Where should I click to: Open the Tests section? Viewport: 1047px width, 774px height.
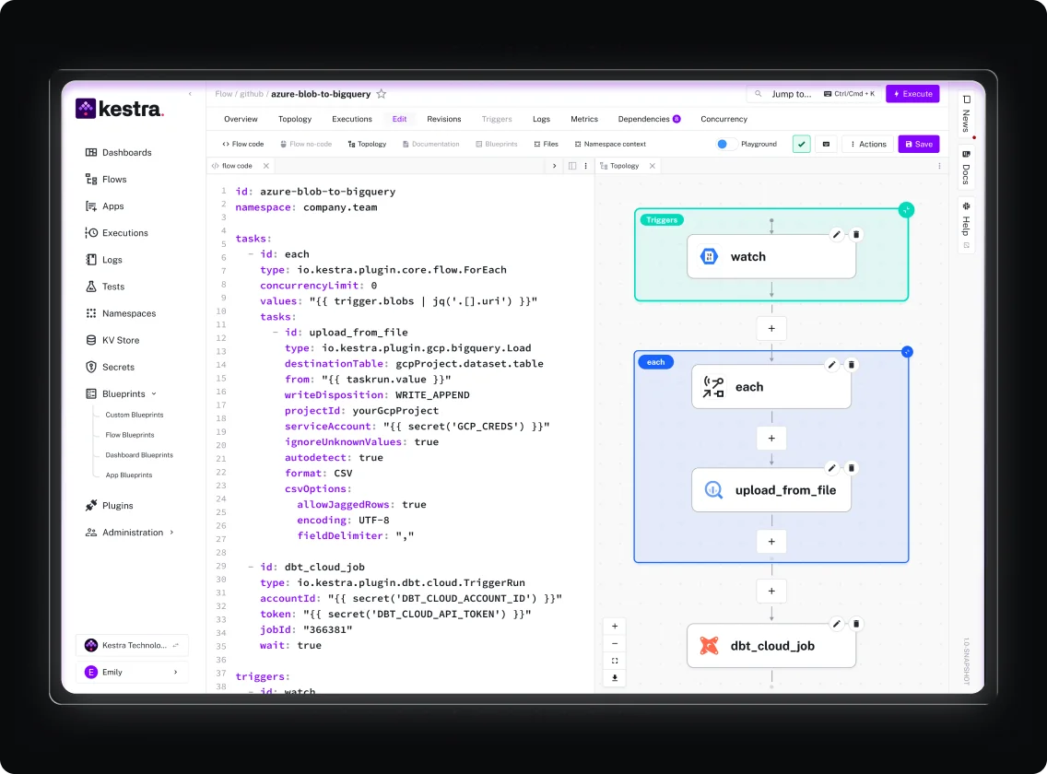tap(105, 286)
